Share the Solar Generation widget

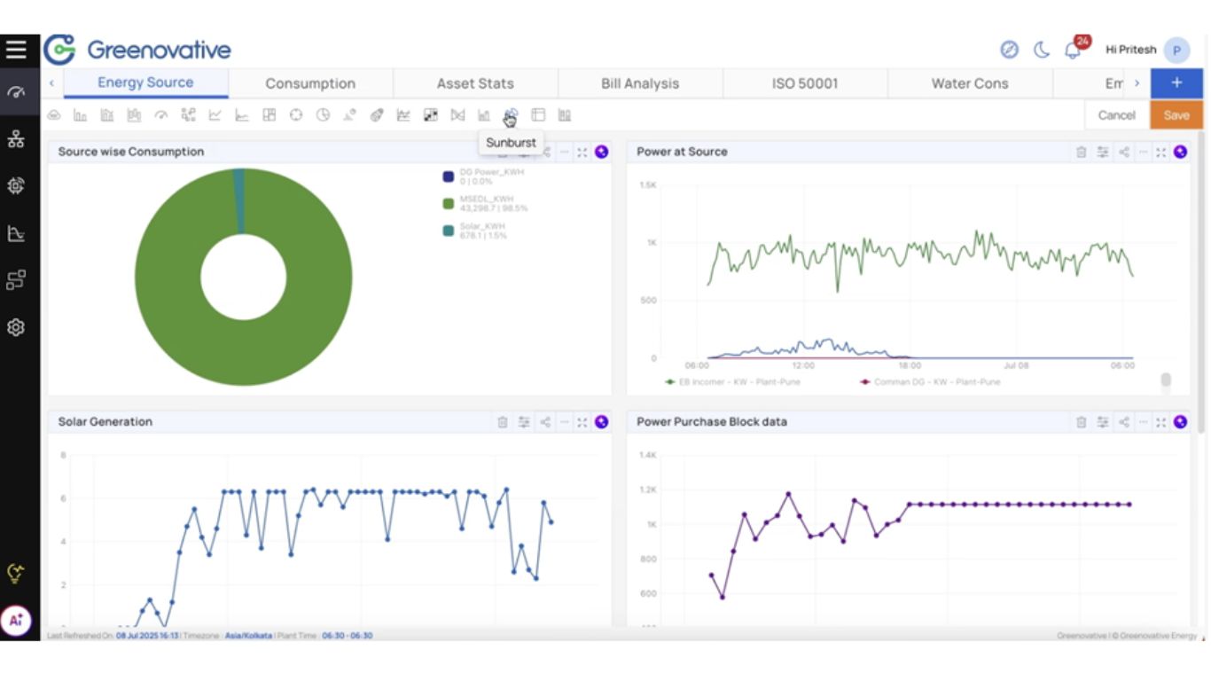point(545,423)
